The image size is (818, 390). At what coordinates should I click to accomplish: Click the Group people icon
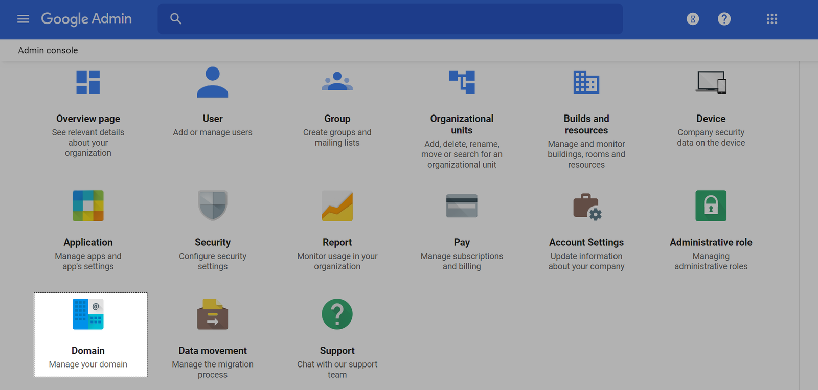(x=337, y=81)
